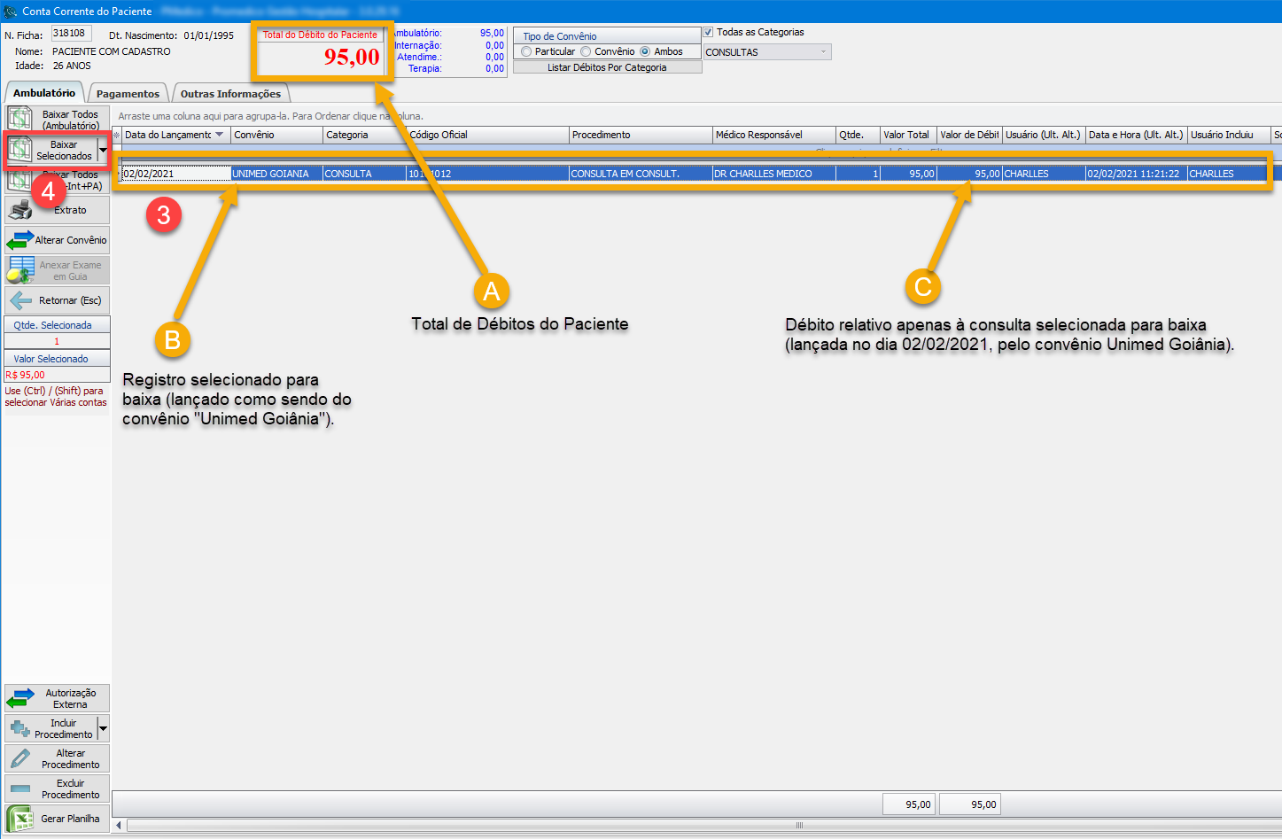Select the Convênio radio button
1282x839 pixels.
coord(586,51)
